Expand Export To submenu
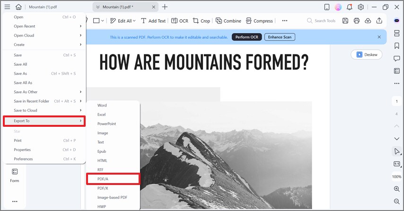This screenshot has height=211, width=404. [x=44, y=121]
